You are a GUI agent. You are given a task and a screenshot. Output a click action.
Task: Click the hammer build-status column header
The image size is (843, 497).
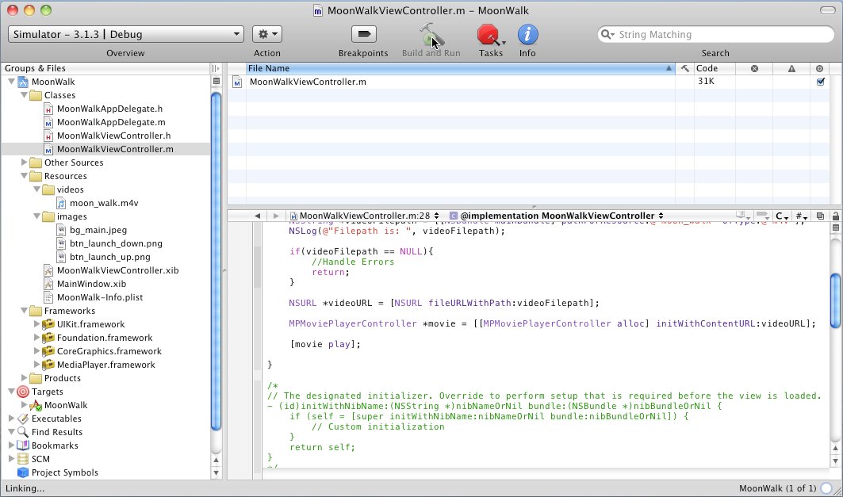(684, 68)
